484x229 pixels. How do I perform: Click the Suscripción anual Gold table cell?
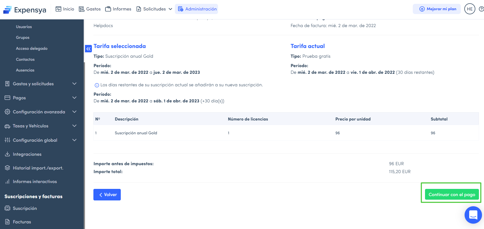[x=136, y=133]
